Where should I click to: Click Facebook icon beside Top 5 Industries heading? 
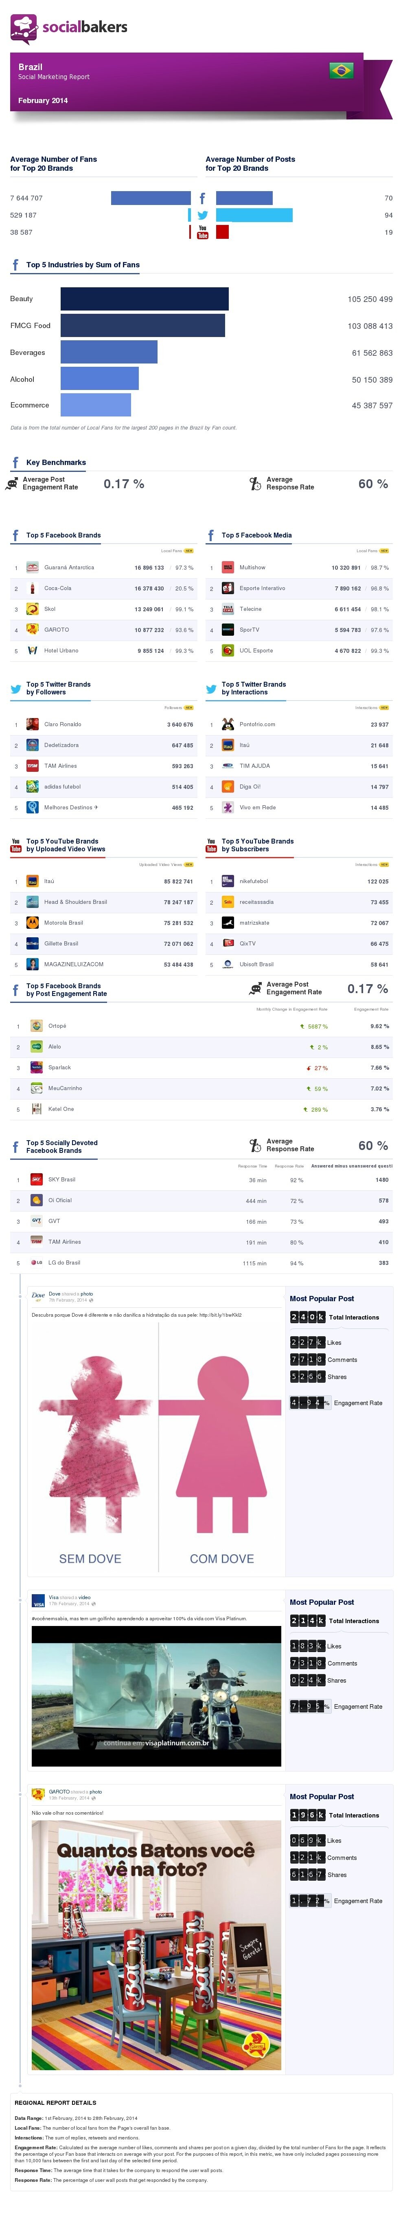click(x=15, y=264)
